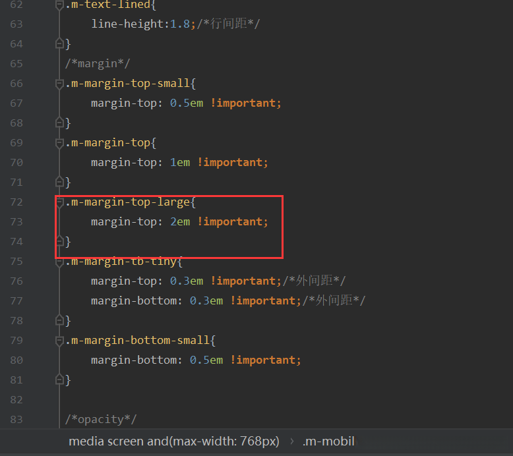Click '/*外间距*/' comment on line 77
The image size is (513, 456).
(334, 300)
